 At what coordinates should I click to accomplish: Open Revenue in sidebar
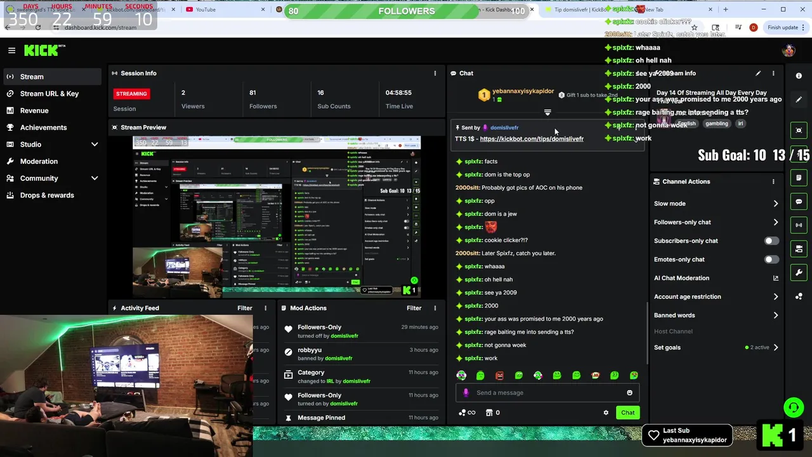pyautogui.click(x=51, y=110)
